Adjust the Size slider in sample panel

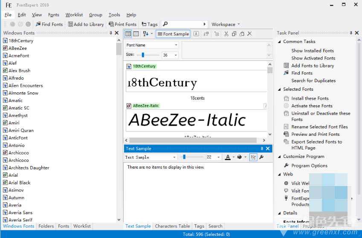(x=143, y=55)
